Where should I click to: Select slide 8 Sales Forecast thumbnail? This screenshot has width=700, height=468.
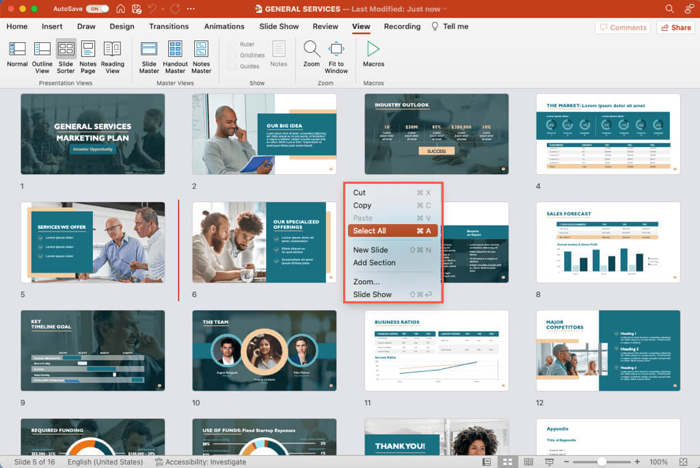tap(608, 243)
